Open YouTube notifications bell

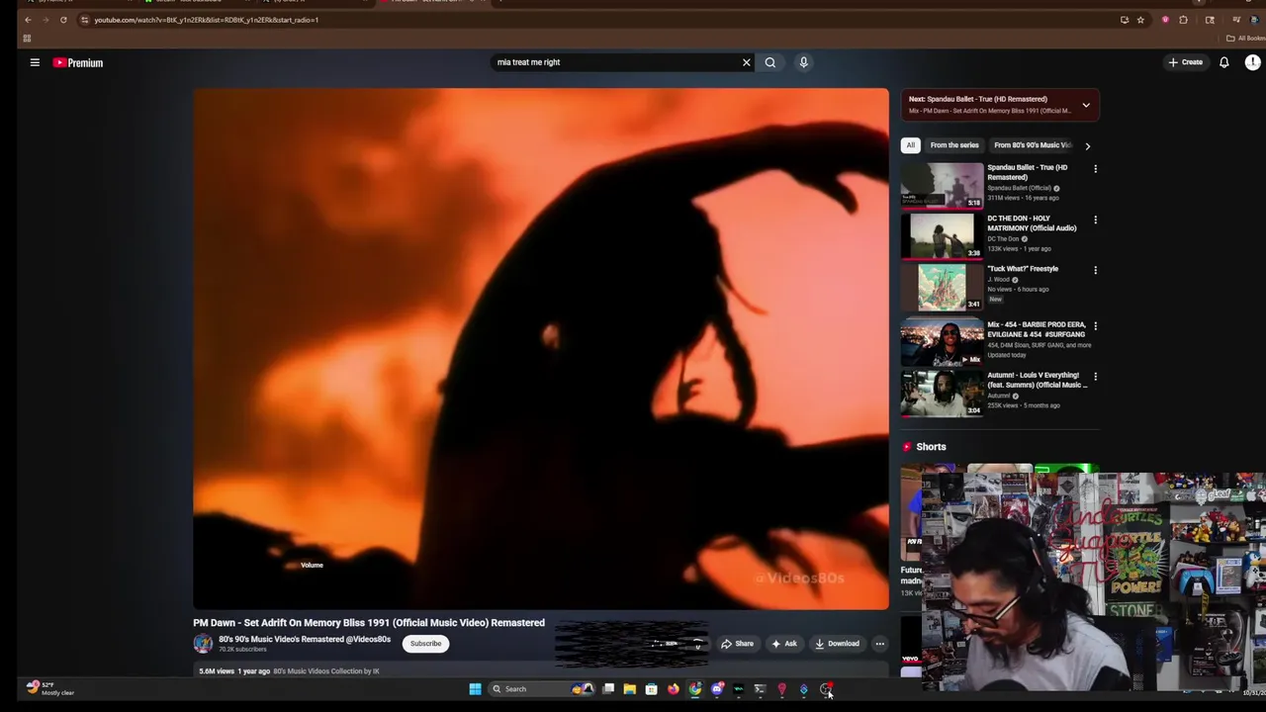click(x=1223, y=62)
